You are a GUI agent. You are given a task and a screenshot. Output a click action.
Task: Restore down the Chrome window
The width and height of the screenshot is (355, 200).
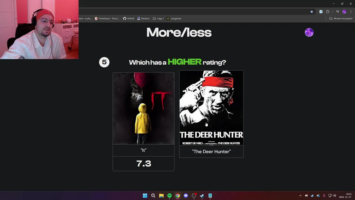(x=342, y=4)
